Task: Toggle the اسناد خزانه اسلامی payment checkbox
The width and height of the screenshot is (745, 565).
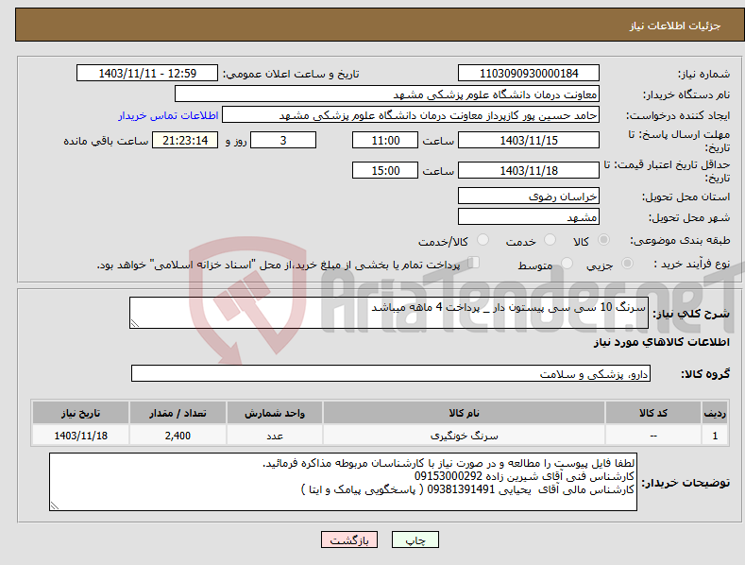Action: coord(473,262)
